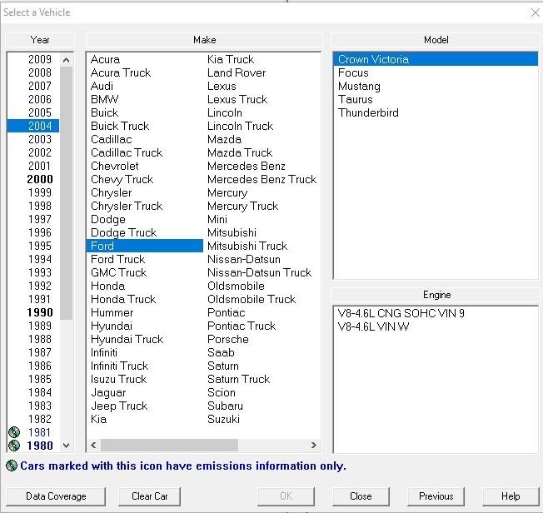Choose Mercedes Benz Truck make
Image resolution: width=543 pixels, height=513 pixels.
point(262,179)
